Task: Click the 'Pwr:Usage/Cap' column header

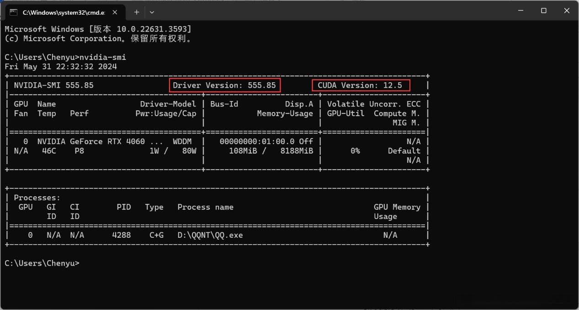Action: coord(166,113)
